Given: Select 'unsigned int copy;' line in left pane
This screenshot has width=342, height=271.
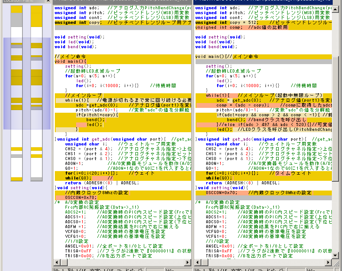Looking at the screenshot, I should [x=123, y=23].
